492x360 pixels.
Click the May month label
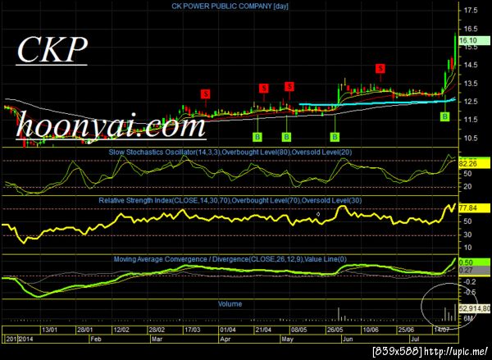coord(287,339)
